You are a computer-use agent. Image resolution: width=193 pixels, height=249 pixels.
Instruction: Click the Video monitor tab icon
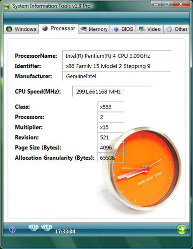[142, 29]
